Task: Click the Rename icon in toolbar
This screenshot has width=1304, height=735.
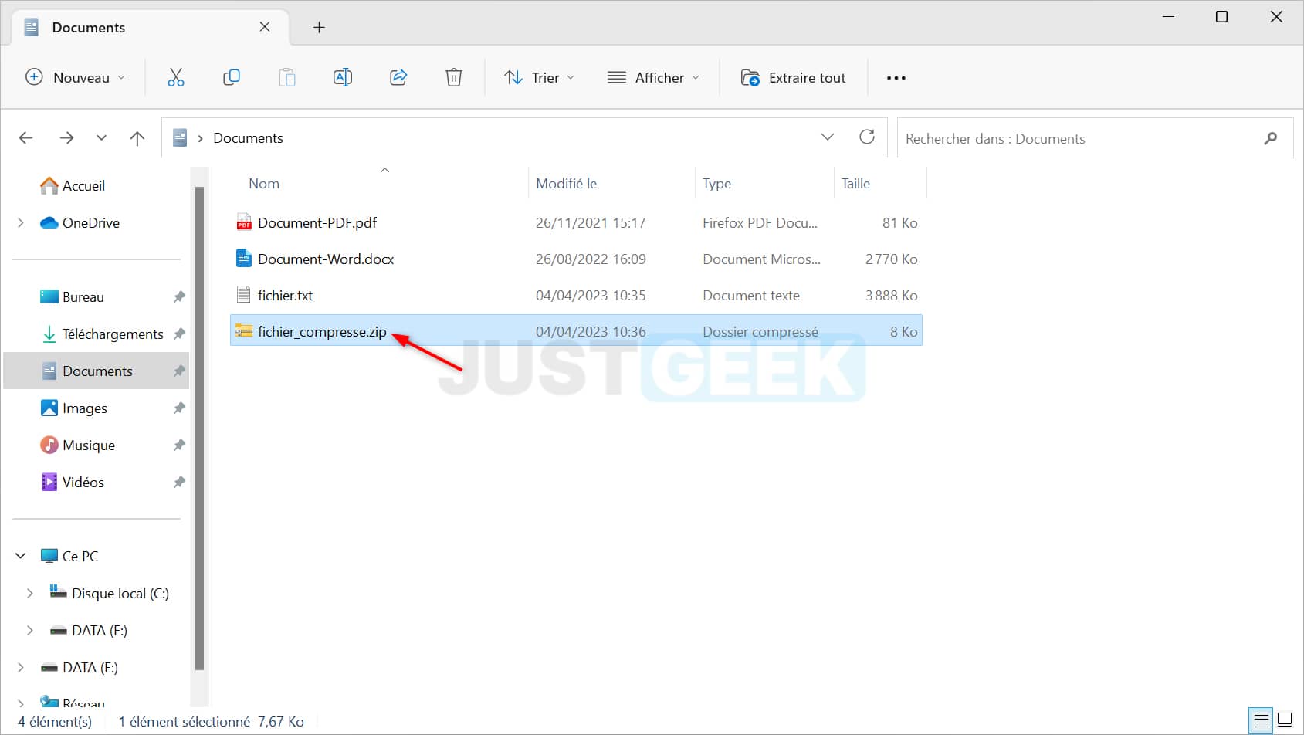Action: point(343,77)
